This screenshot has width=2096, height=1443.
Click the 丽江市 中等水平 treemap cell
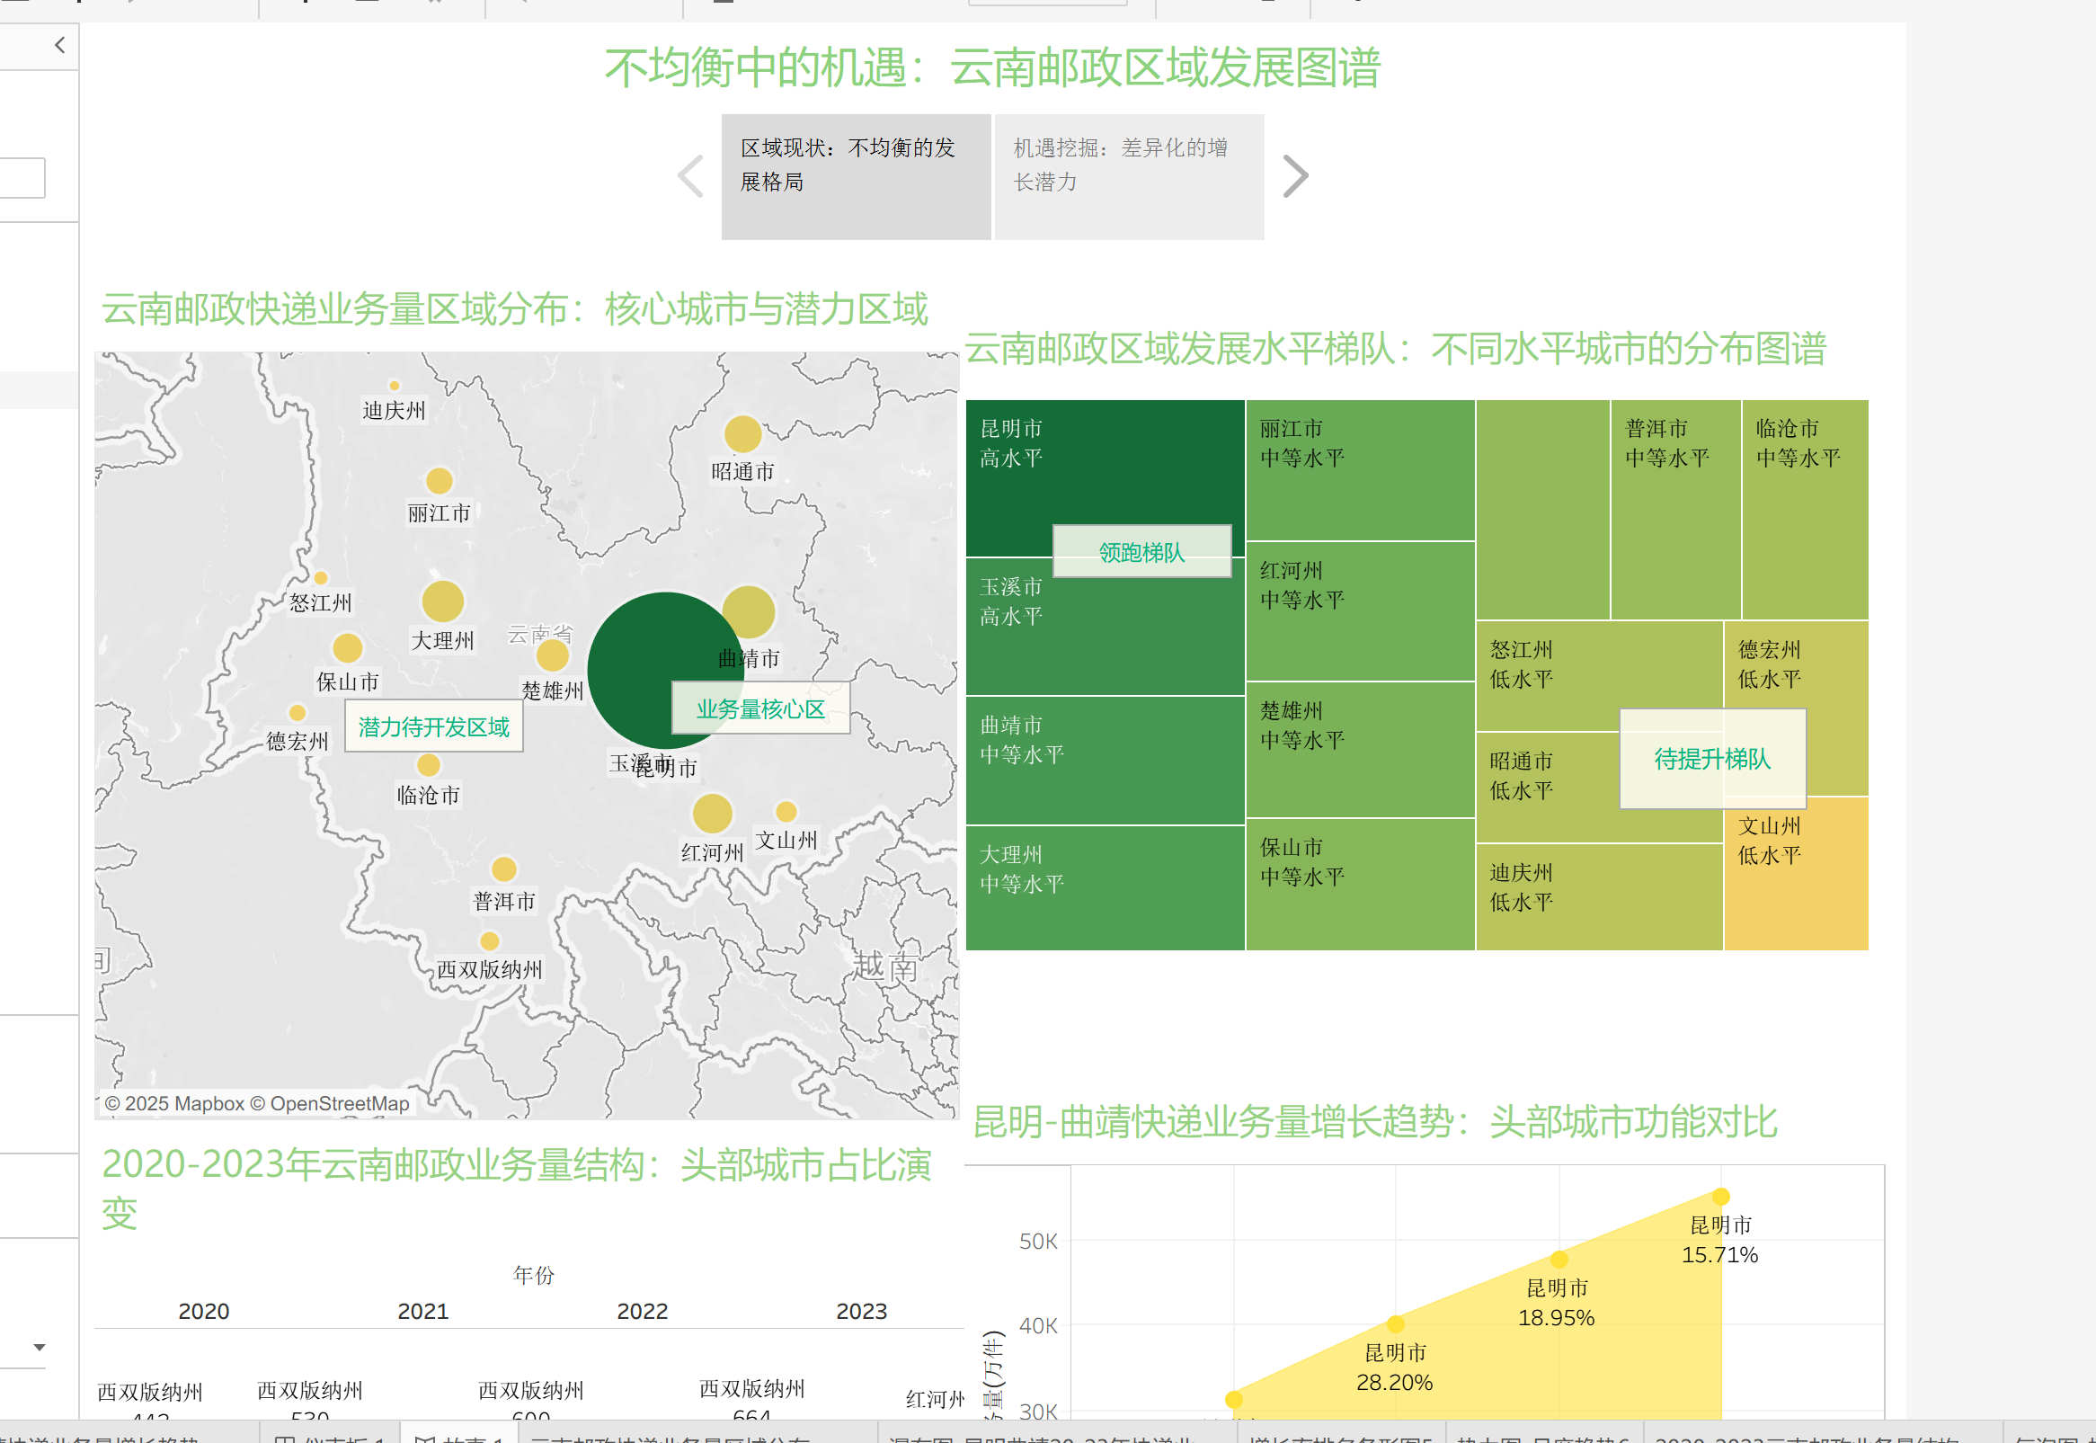coord(1359,470)
